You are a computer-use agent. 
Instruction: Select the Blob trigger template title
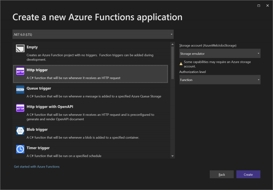point(37,129)
